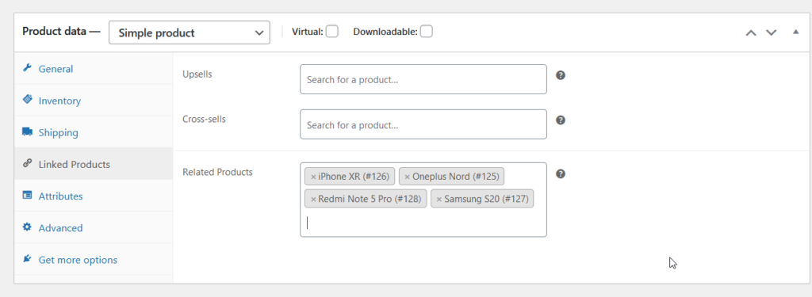Move Product data panel down
The width and height of the screenshot is (812, 297).
[x=772, y=32]
